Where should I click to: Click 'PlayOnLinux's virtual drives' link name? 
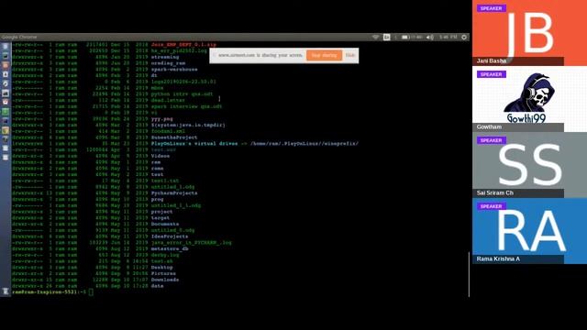(194, 143)
